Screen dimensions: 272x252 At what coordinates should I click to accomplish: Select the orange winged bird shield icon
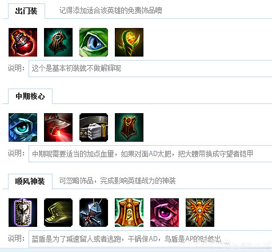tap(200, 213)
